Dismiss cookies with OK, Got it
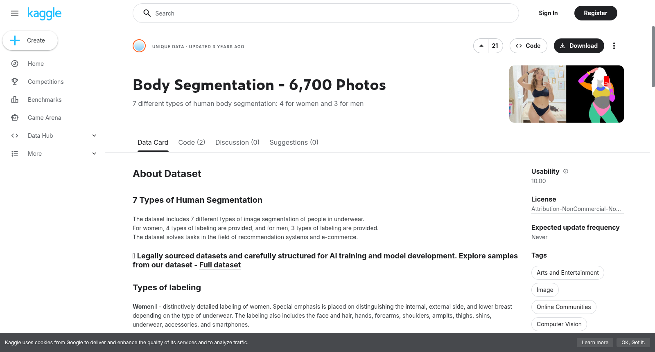 click(633, 343)
